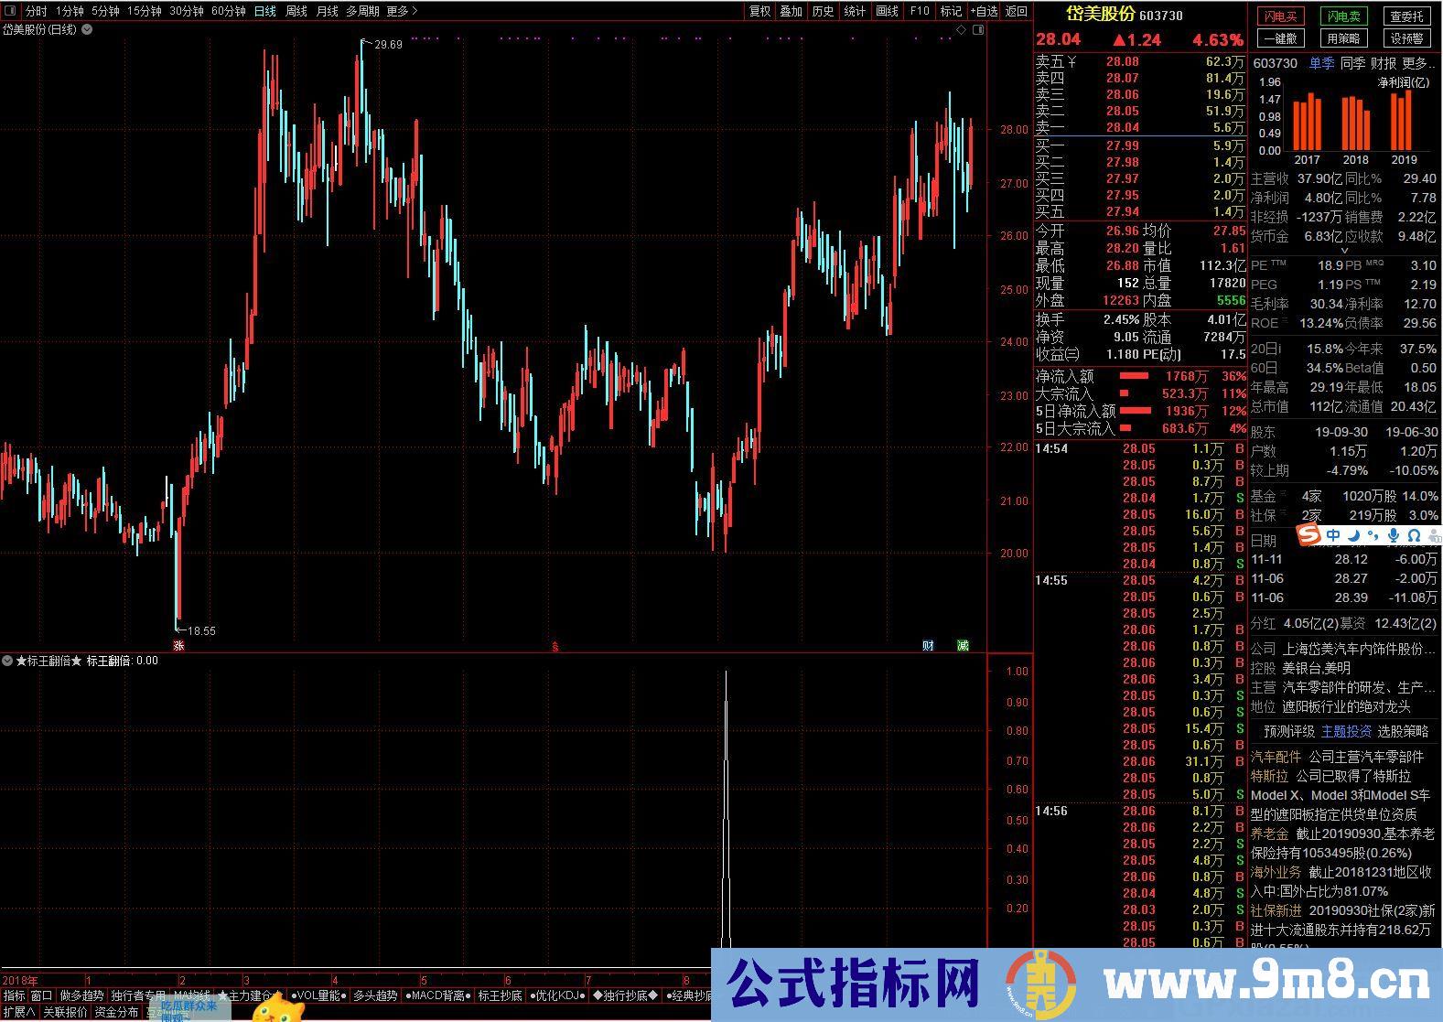Screen dimensions: 1443x1022
Task: Click the moon icon in the input toolbar
Action: 1353,535
